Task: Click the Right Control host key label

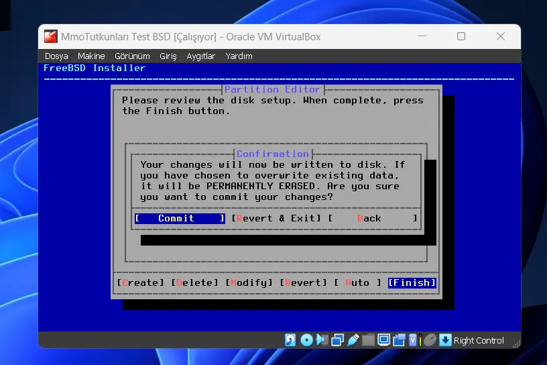Action: coord(479,340)
